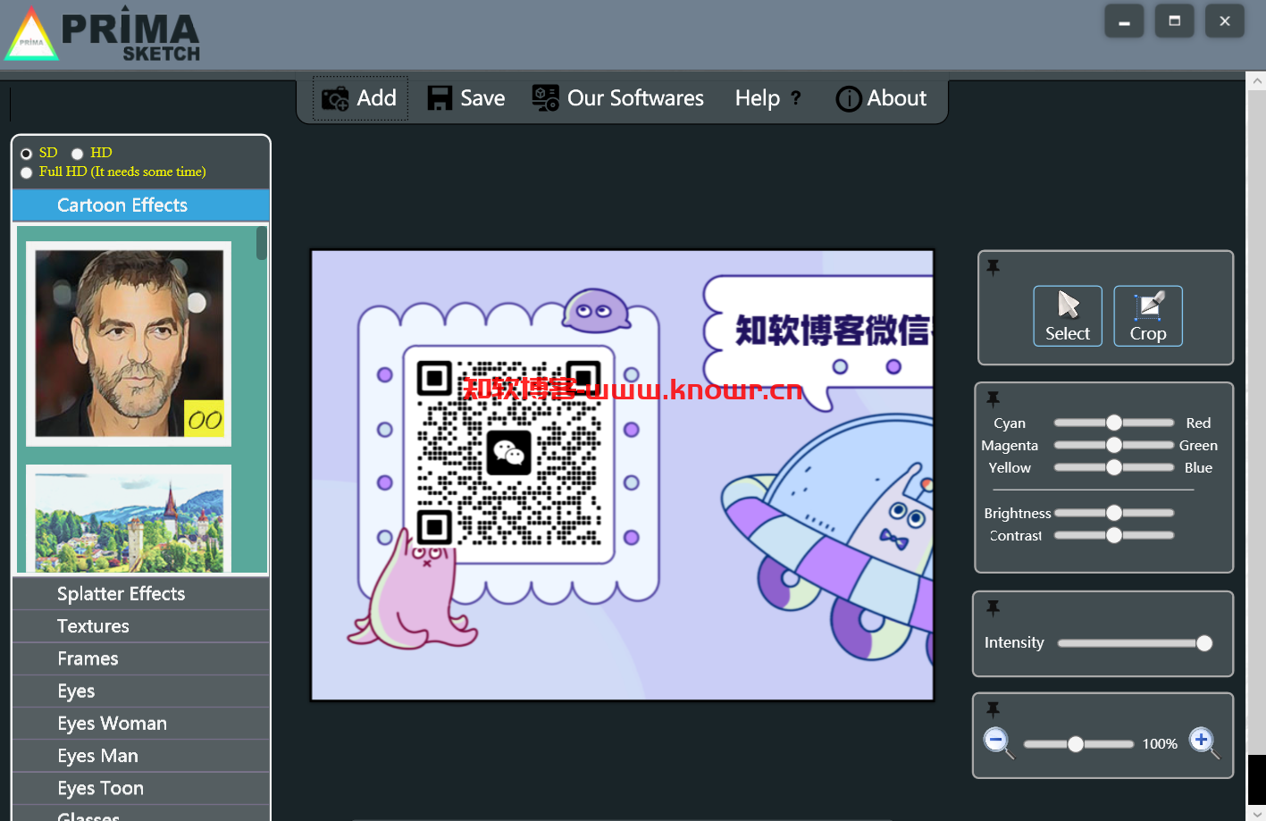Screen dimensions: 1266x821
Task: Open Our Softwares icon in toolbar
Action: pos(545,98)
